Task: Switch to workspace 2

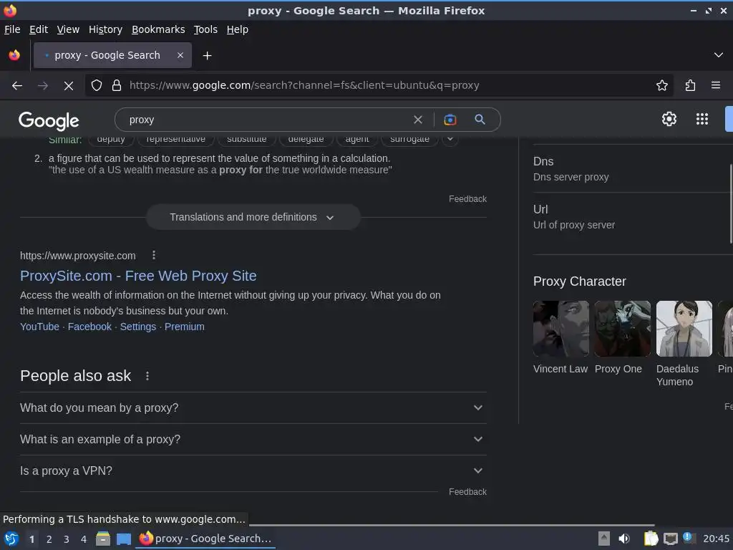Action: 49,539
